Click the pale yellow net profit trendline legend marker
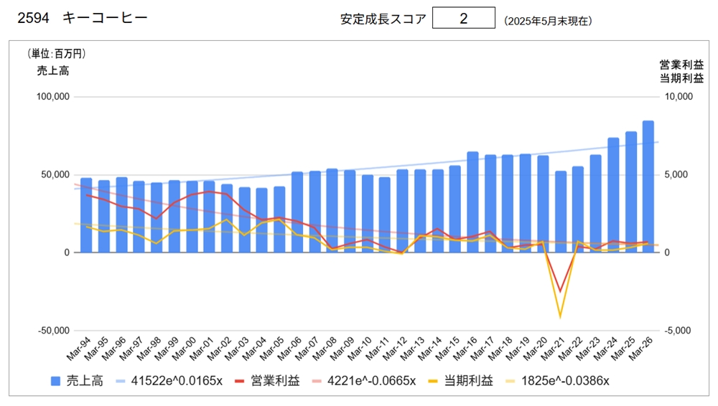 510,381
